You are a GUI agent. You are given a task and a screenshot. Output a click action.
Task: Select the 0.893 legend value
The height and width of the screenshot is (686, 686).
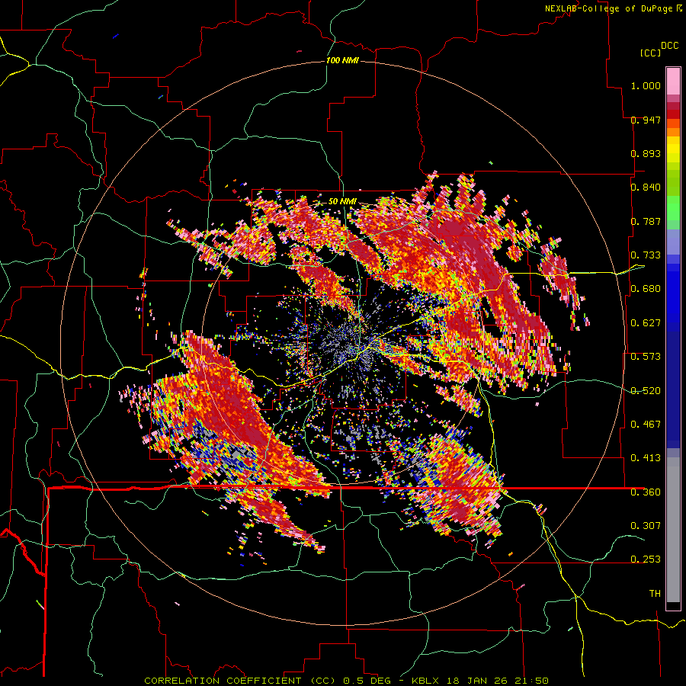pyautogui.click(x=646, y=153)
